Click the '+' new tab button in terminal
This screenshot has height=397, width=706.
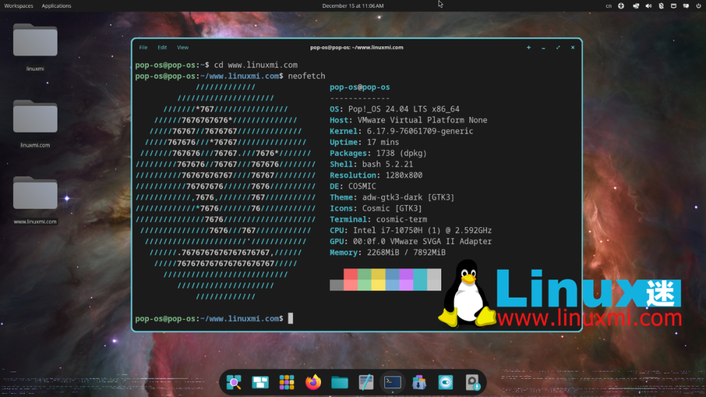tap(529, 47)
